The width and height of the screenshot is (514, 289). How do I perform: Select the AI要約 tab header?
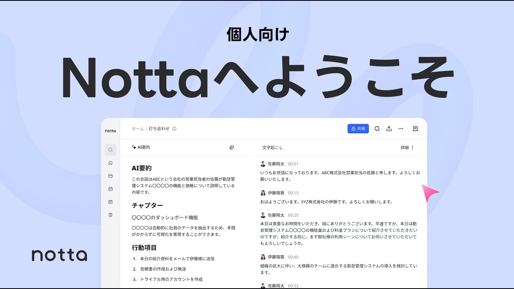141,147
